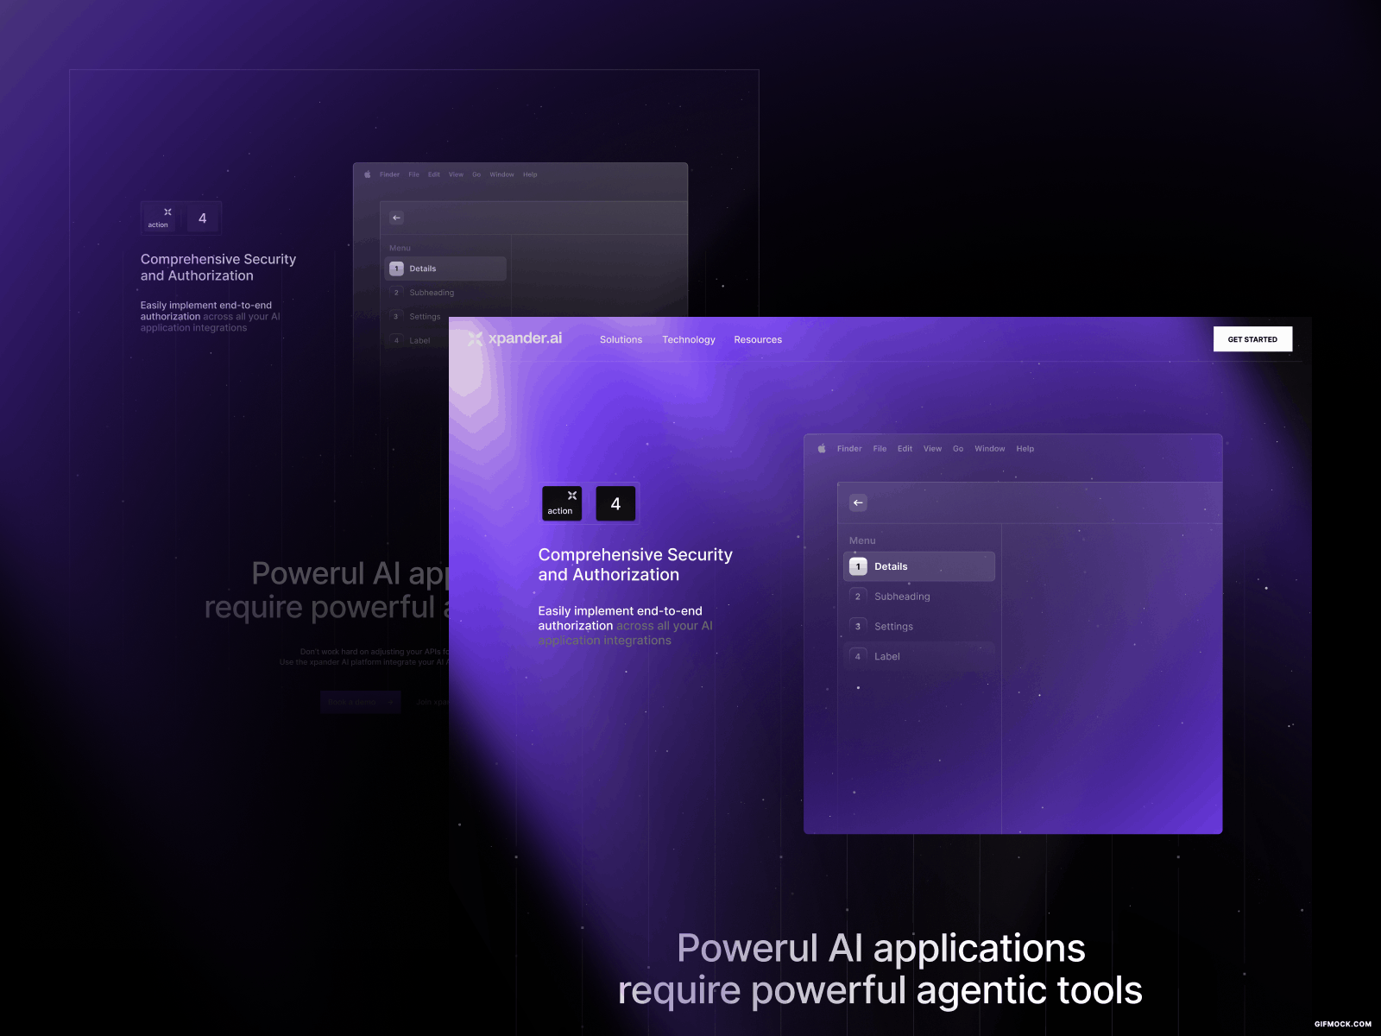Open the Technology navigation menu
Viewport: 1381px width, 1036px height.
coord(688,339)
